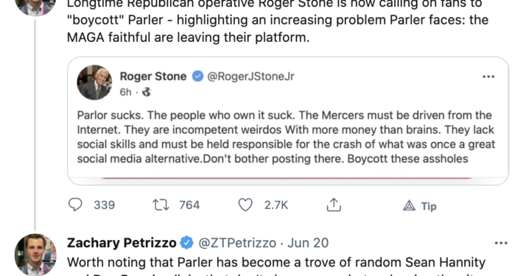
Task: Open the @RogerJStoneJr handle
Action: pos(251,77)
